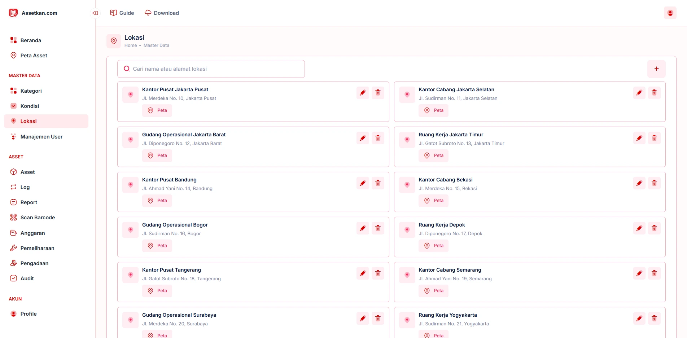
Task: Delete Gudang Operasional Bogor location
Action: 378,228
